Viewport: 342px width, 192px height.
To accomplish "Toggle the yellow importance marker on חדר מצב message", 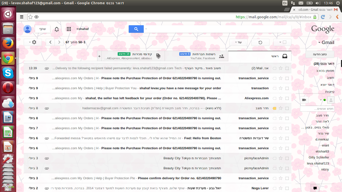I will click(275, 108).
